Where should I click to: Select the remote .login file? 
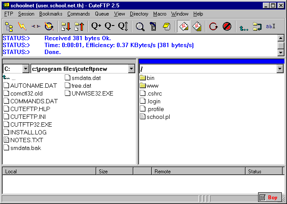(150, 101)
